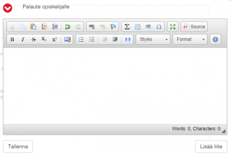Click the Paste from Word icon
This screenshot has width=231, height=154.
tap(55, 27)
